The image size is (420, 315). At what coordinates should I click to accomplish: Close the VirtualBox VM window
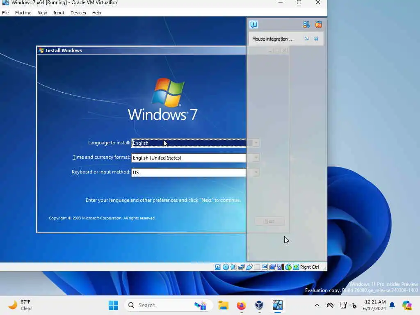coord(318,2)
